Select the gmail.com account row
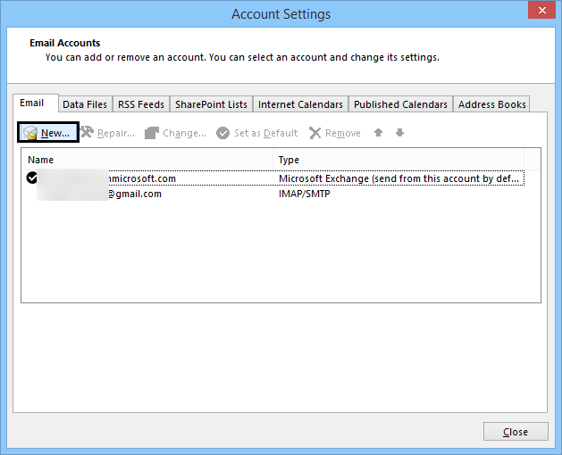562x455 pixels. point(273,194)
